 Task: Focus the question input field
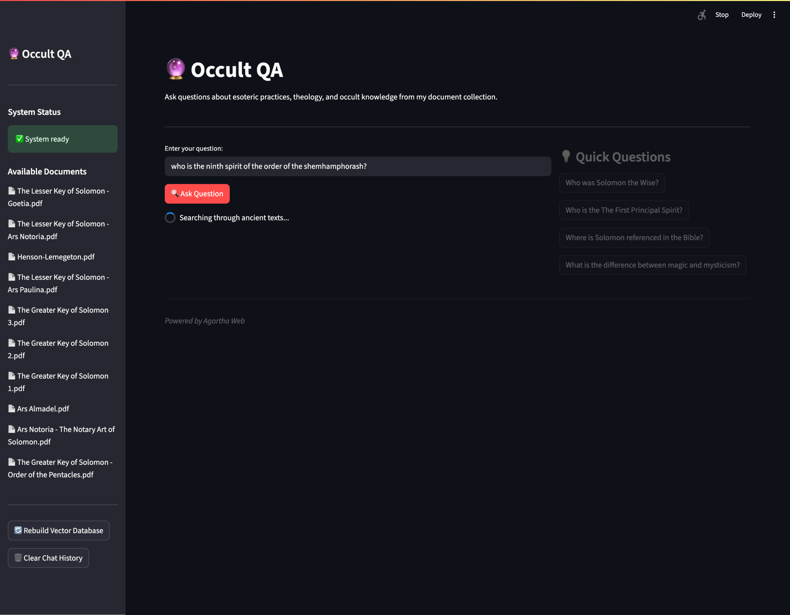357,166
